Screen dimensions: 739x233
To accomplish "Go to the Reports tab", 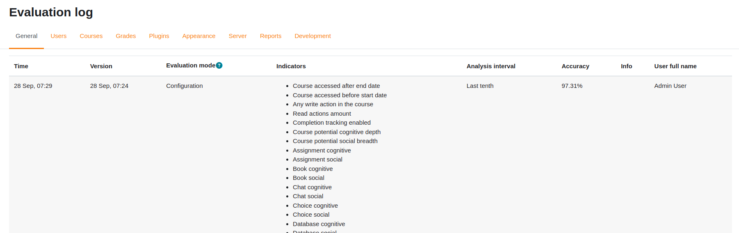I will (x=271, y=36).
